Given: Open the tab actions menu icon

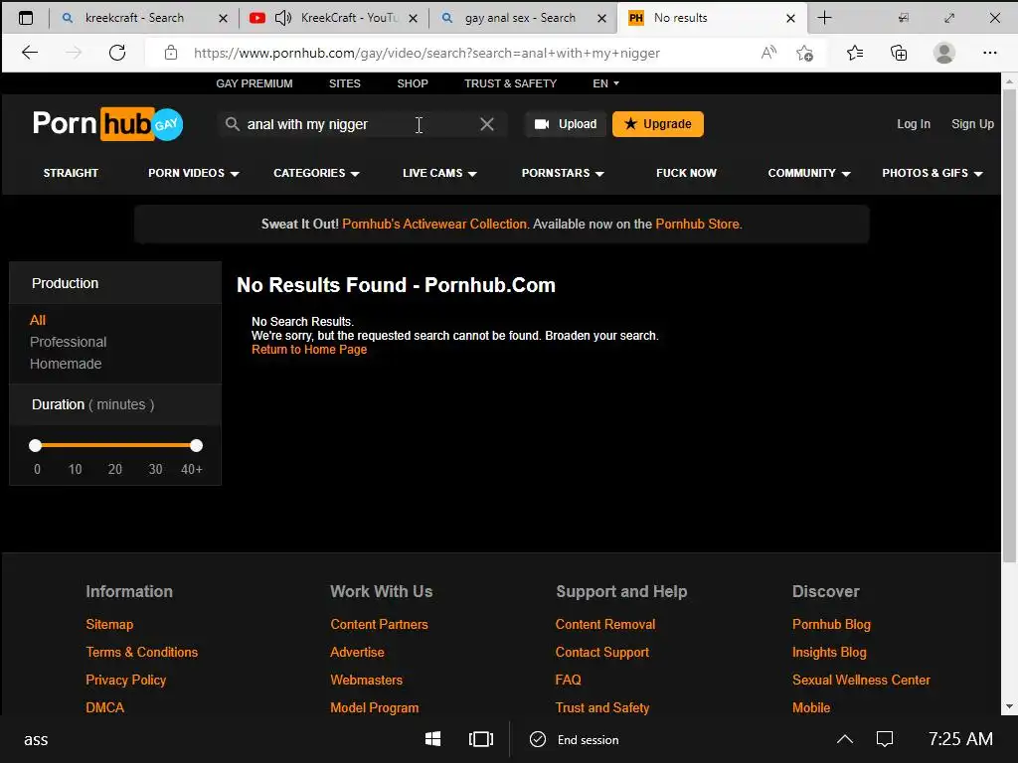Looking at the screenshot, I should pyautogui.click(x=26, y=18).
